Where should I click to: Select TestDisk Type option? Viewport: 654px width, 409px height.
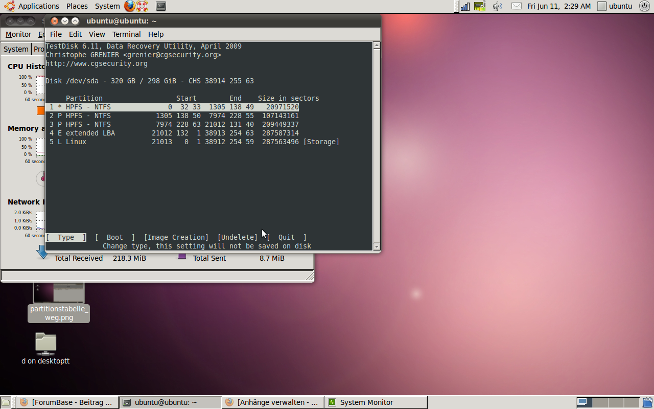pos(66,237)
